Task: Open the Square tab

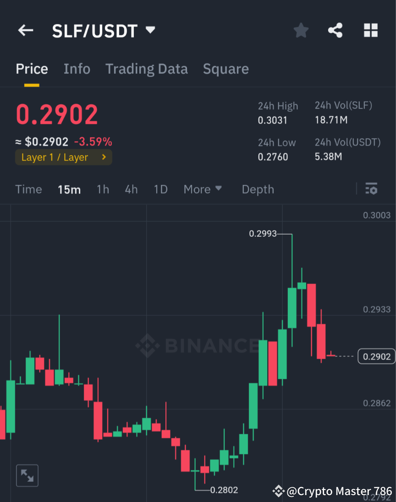Action: tap(225, 69)
